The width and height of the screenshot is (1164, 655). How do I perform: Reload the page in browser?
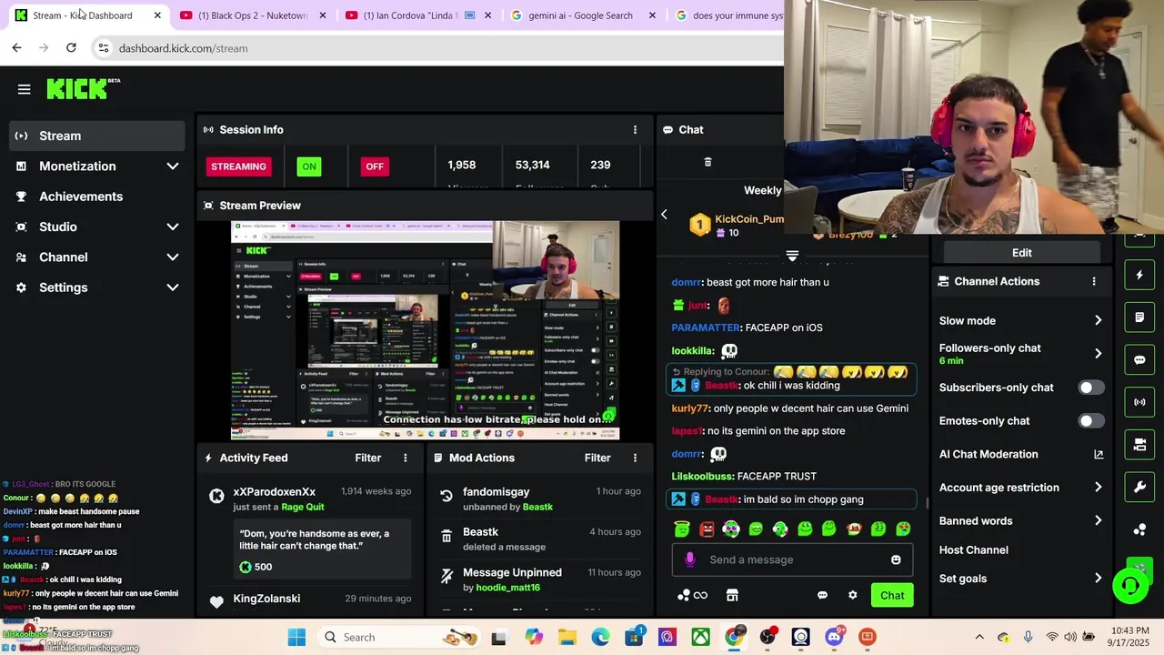tap(71, 48)
